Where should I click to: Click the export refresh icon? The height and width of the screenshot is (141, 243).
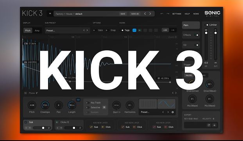[x=209, y=125]
